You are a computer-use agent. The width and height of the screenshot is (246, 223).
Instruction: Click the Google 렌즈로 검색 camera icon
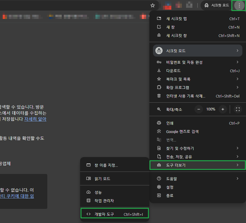coord(159,132)
